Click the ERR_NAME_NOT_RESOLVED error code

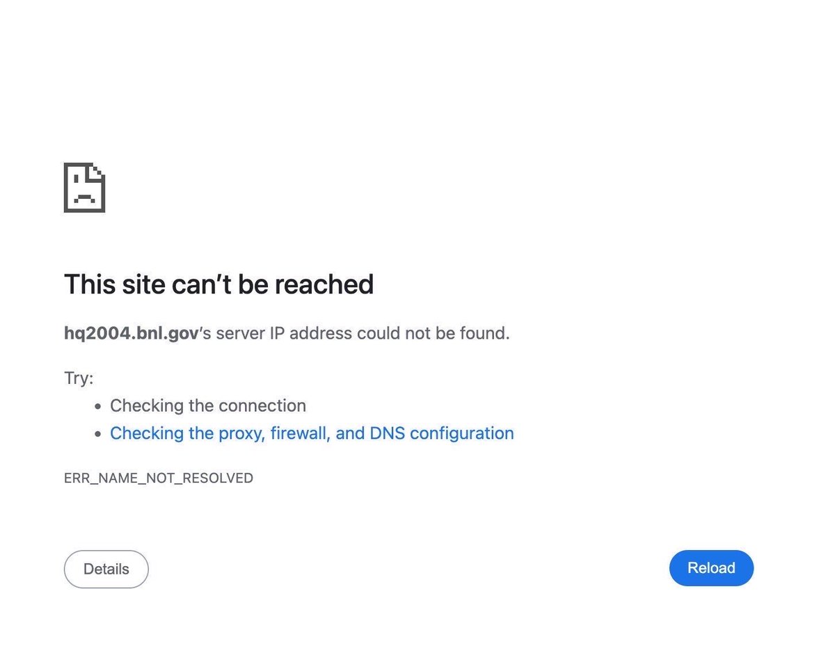click(159, 478)
